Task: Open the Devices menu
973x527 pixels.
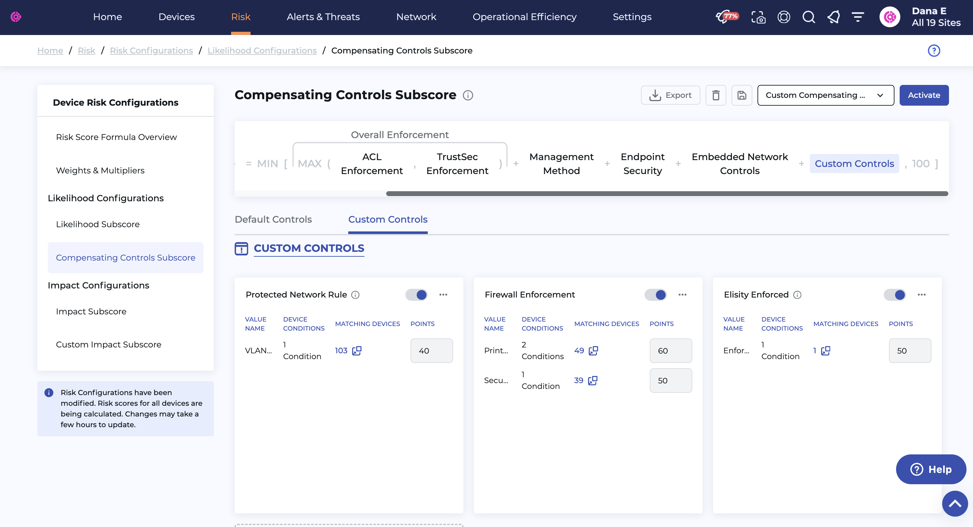Action: click(x=177, y=17)
